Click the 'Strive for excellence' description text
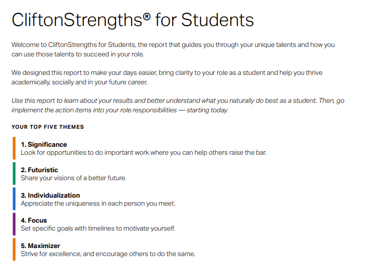374x275 pixels. coord(107,254)
